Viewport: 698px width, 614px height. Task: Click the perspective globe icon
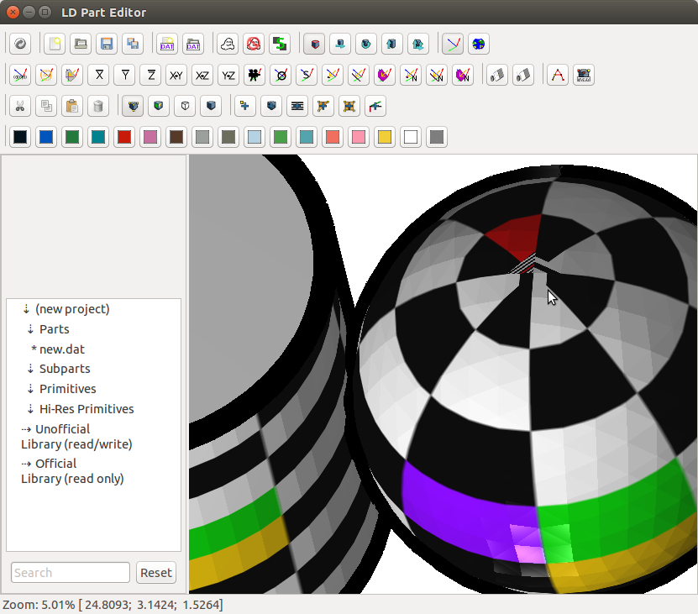click(x=478, y=44)
